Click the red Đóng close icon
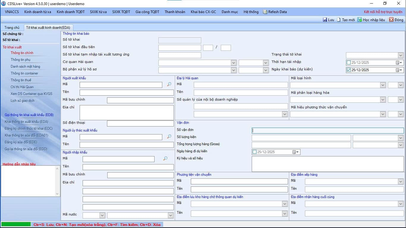The width and height of the screenshot is (406, 228). tap(391, 20)
